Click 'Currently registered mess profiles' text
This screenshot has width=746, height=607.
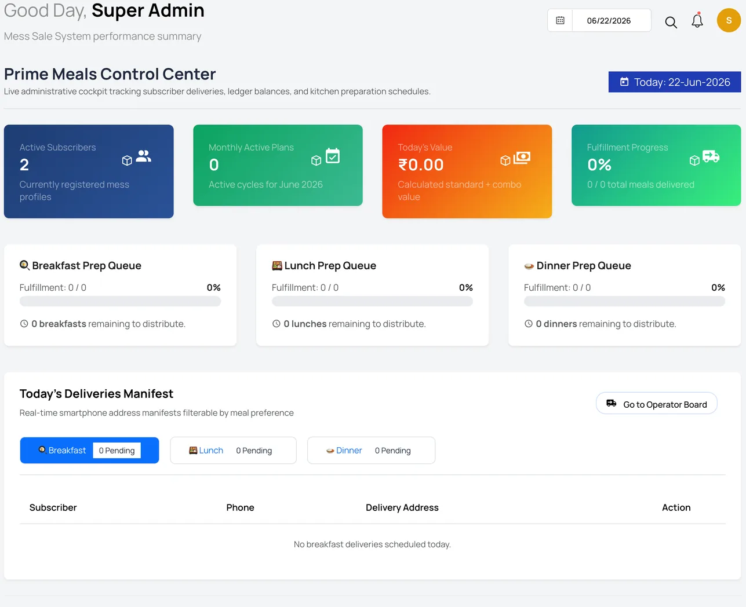(x=74, y=191)
